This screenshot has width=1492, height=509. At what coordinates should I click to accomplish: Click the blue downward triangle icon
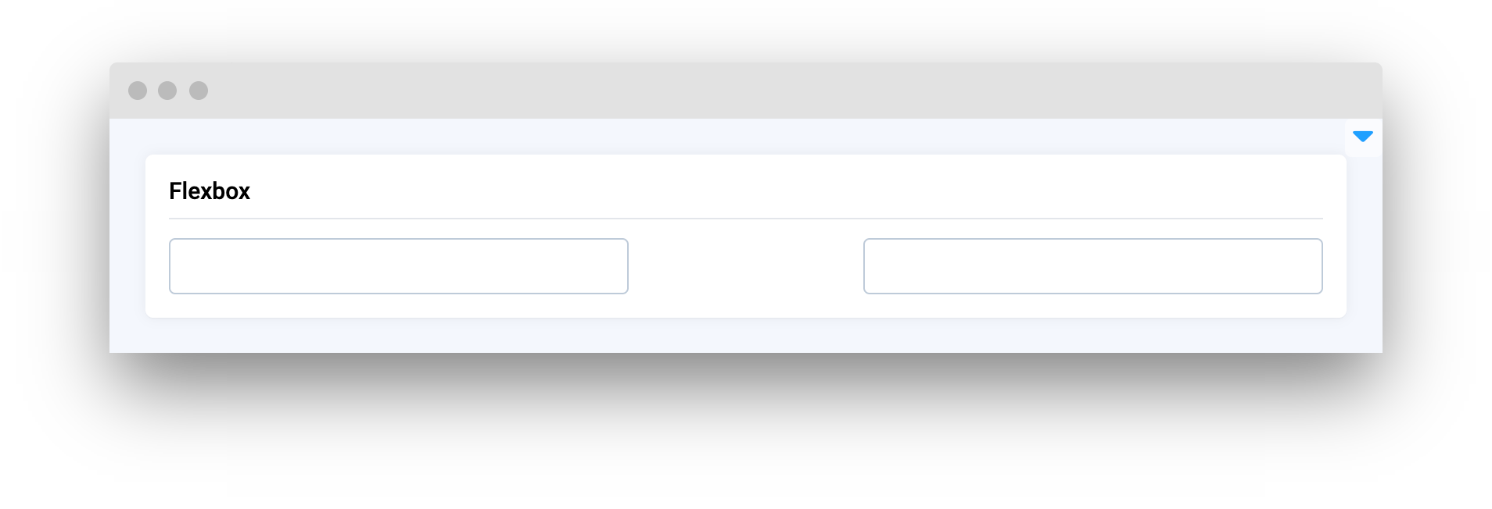point(1363,137)
